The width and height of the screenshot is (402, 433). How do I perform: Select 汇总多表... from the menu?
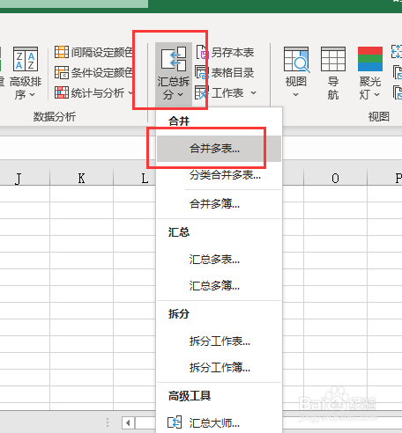219,260
